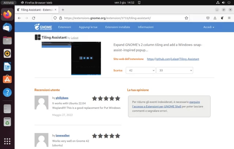The width and height of the screenshot is (234, 149).
Task: Open the Accedi dropdown menu
Action: (209, 27)
